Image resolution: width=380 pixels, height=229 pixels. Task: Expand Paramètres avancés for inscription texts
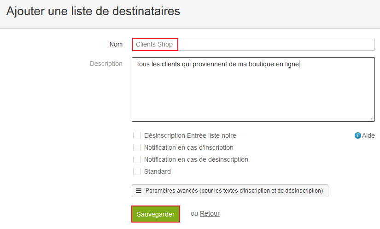click(x=230, y=191)
